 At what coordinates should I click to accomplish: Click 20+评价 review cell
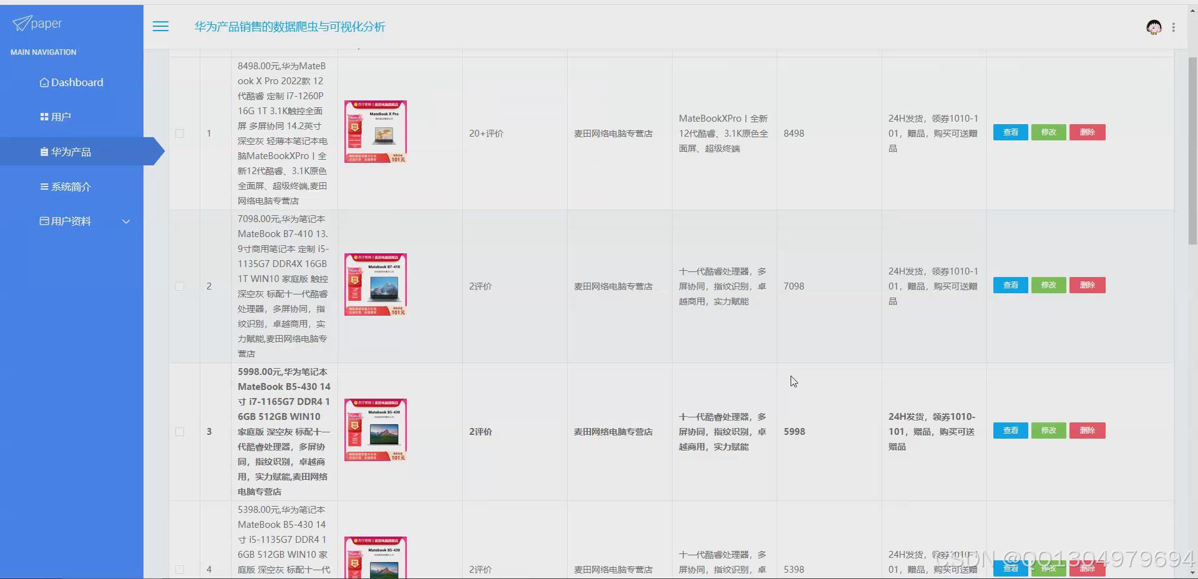(x=486, y=134)
